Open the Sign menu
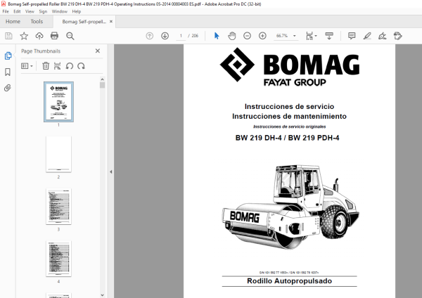The image size is (422, 298). (x=43, y=11)
